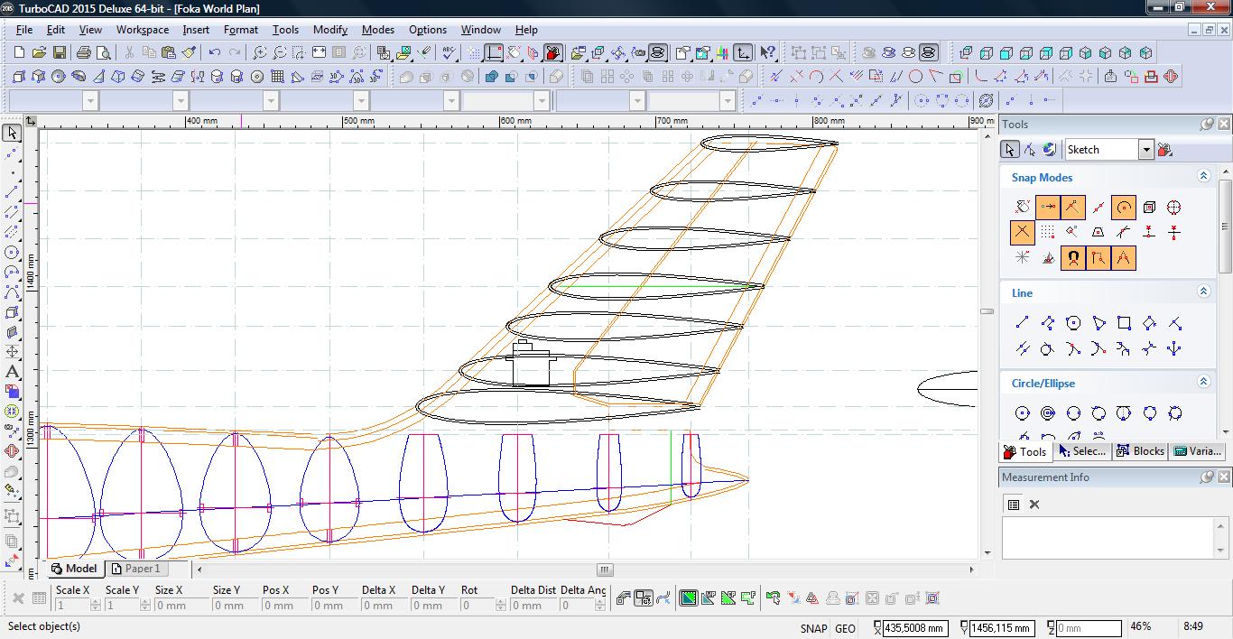1233x639 pixels.
Task: Toggle the Intersection snap mode button
Action: tap(1022, 233)
